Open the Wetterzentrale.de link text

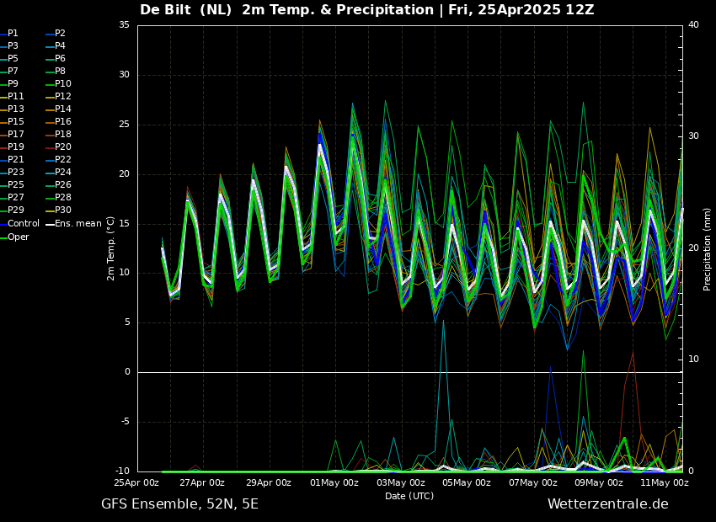tap(607, 504)
